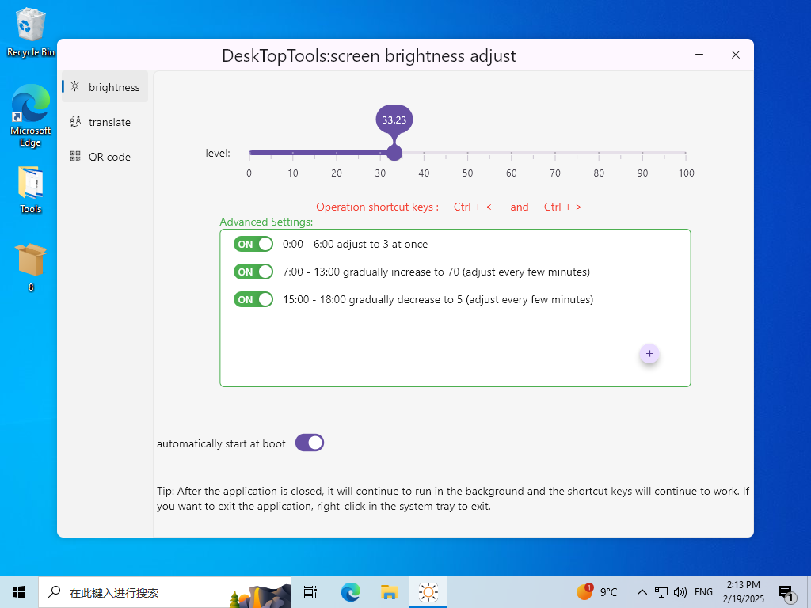This screenshot has height=608, width=811.
Task: Turn off the 7:00 - 13:00 schedule toggle
Action: pos(253,272)
